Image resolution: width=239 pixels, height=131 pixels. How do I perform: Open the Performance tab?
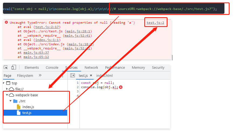click(x=115, y=67)
